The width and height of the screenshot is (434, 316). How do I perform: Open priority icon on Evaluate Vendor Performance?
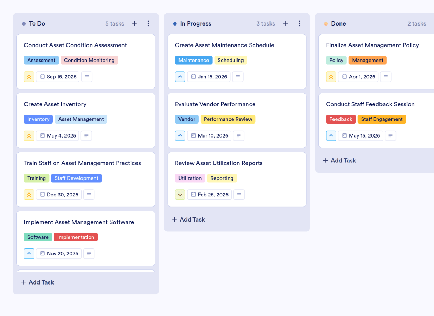[180, 136]
